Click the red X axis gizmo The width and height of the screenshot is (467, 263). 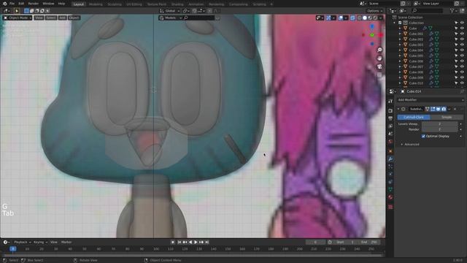(x=381, y=35)
